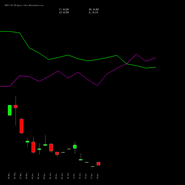Click the red candle body above 04 Jun

point(51,148)
